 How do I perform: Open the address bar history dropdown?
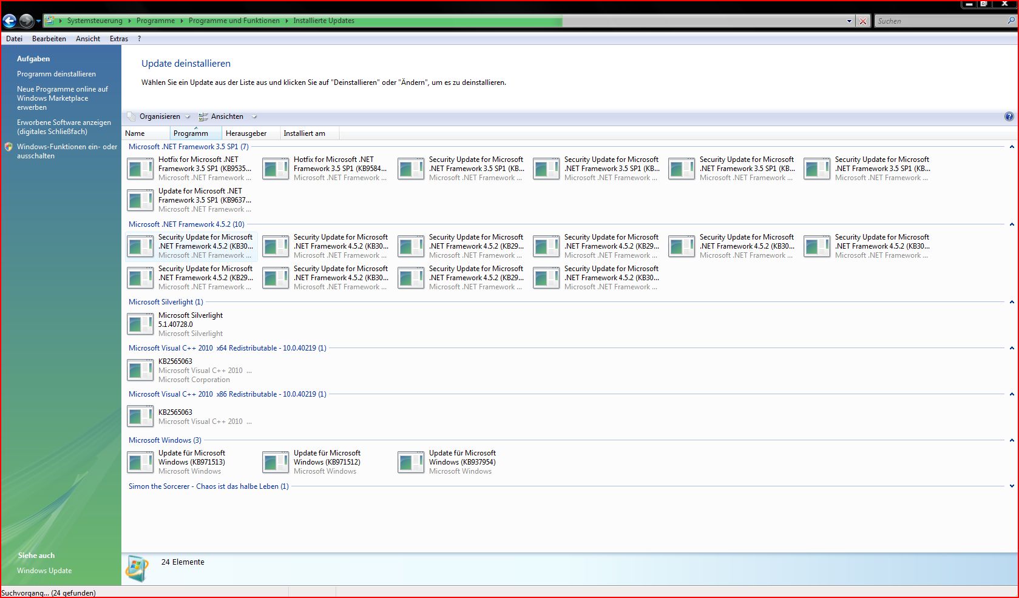[849, 21]
